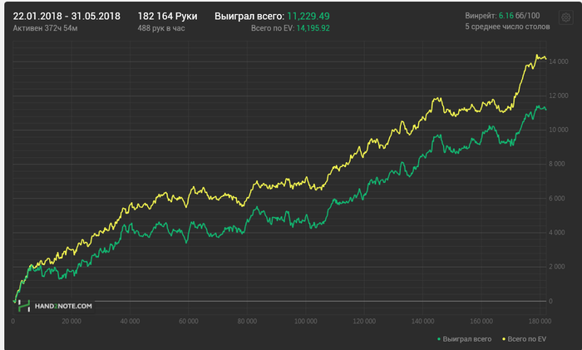Viewport: 582px width, 350px height.
Task: Select the winrate value 6.16 бб/100
Action: click(x=519, y=16)
